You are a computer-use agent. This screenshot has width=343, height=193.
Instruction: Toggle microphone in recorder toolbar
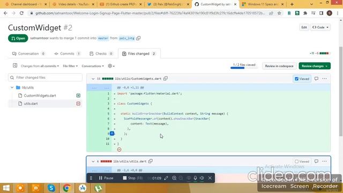click(x=195, y=178)
